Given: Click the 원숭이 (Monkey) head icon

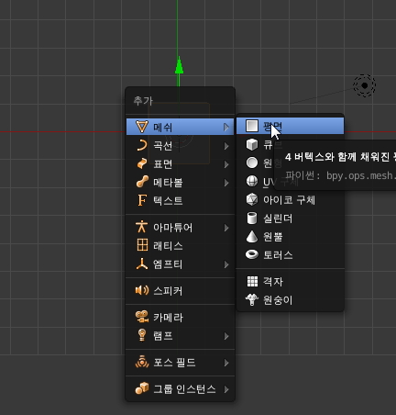Looking at the screenshot, I should click(252, 299).
